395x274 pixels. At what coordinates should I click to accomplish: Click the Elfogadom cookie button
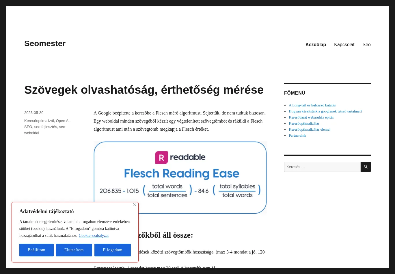click(112, 250)
